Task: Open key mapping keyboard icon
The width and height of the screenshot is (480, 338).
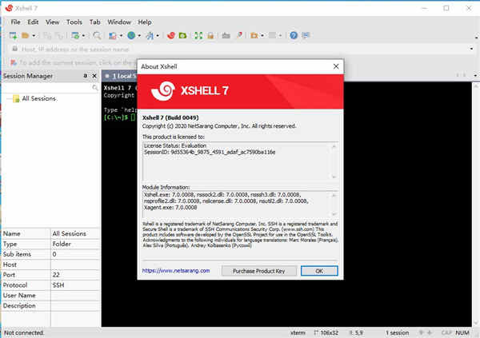Action: [226, 35]
